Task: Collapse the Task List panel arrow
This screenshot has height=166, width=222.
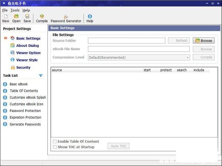Action: click(41, 76)
